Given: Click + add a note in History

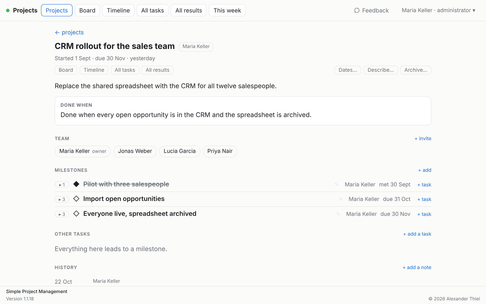Looking at the screenshot, I should (x=417, y=267).
